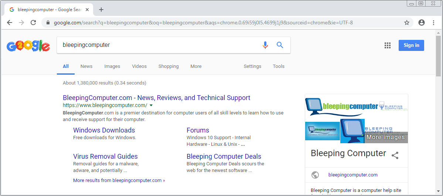Switch to the Videos results tab
The height and width of the screenshot is (196, 443).
pyautogui.click(x=139, y=66)
